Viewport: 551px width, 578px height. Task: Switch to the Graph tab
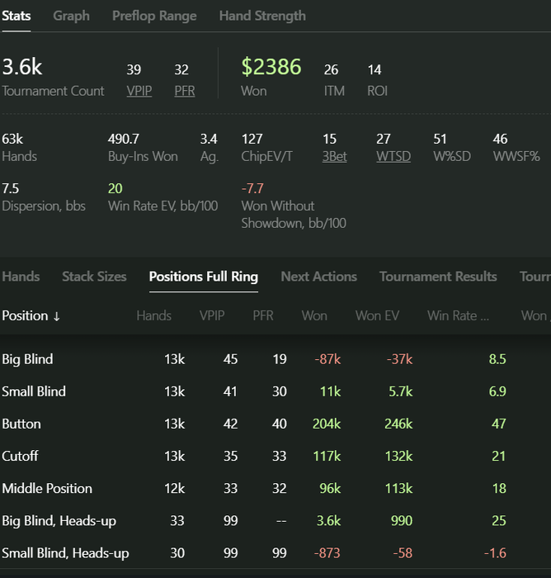(x=71, y=16)
